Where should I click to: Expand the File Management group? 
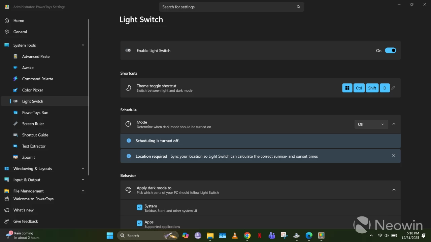pyautogui.click(x=83, y=191)
